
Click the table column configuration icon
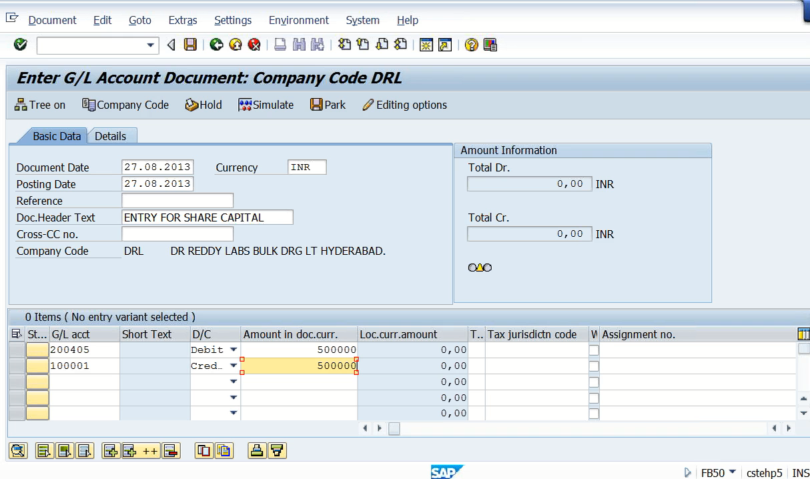pos(803,334)
